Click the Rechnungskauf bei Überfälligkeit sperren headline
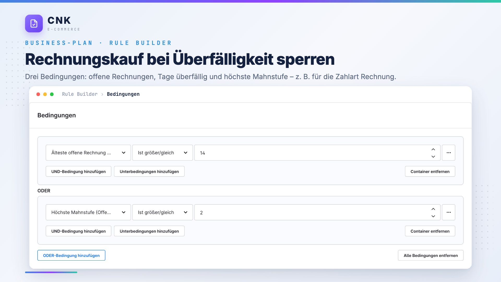Viewport: 501px width, 282px height. pyautogui.click(x=180, y=59)
